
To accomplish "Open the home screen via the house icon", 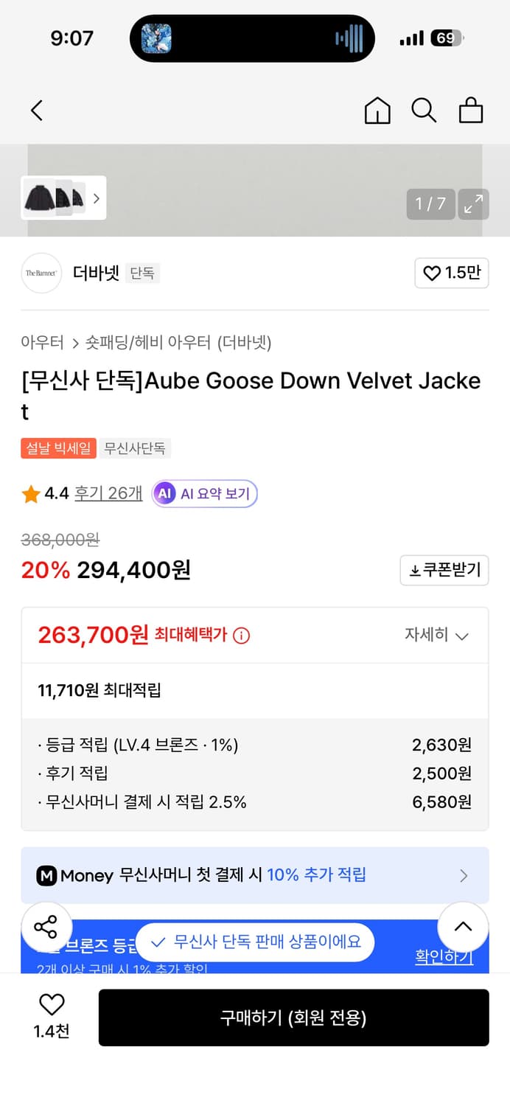I will point(377,110).
